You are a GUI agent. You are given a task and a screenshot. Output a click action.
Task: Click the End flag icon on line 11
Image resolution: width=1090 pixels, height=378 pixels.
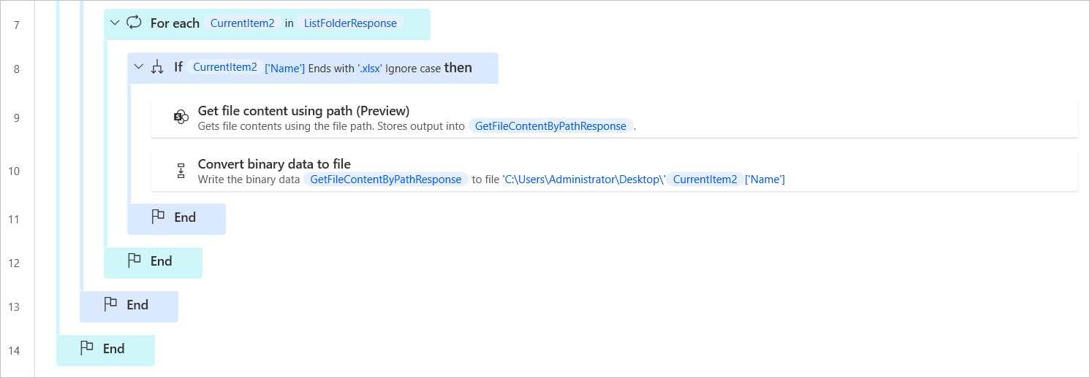pos(158,217)
